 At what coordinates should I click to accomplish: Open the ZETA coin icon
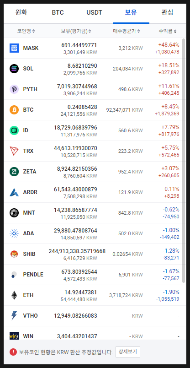14,172
